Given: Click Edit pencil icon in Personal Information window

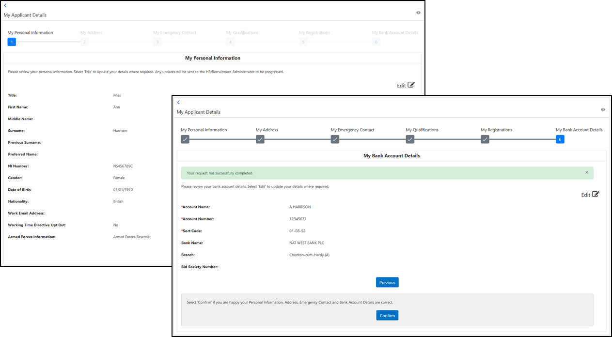Looking at the screenshot, I should point(411,85).
